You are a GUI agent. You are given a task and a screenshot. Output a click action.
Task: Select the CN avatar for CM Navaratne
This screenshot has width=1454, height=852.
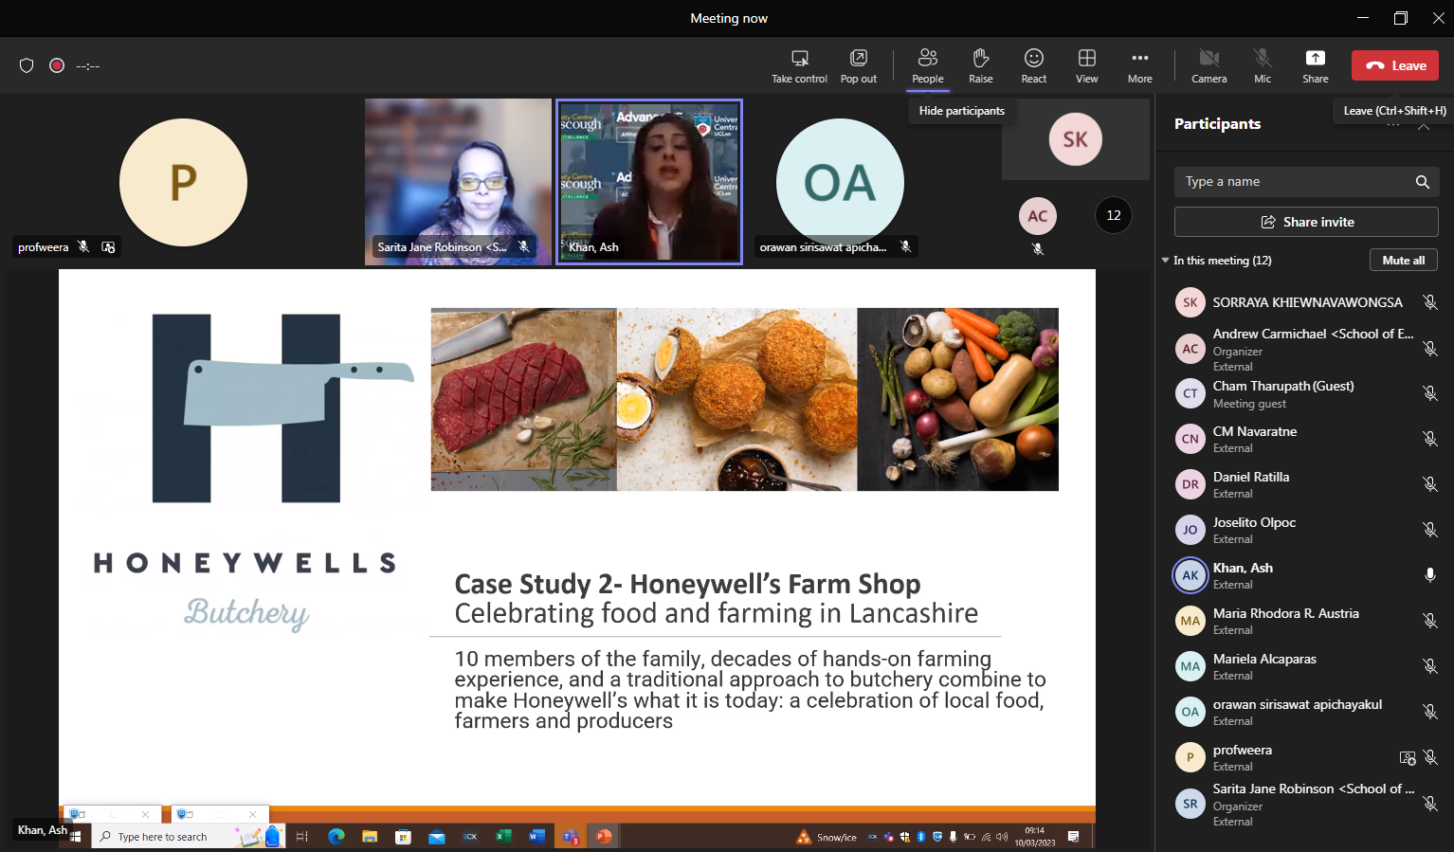coord(1190,439)
